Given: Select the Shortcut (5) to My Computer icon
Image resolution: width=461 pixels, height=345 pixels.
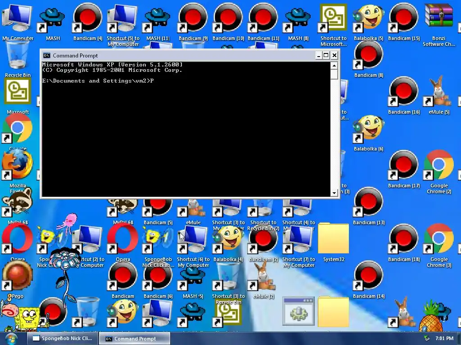Looking at the screenshot, I should pos(122,18).
